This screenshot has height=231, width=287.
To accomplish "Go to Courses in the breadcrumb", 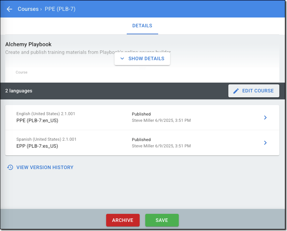I will (28, 9).
